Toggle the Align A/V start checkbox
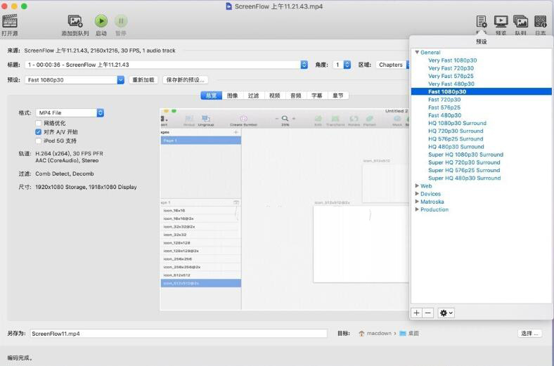 [x=39, y=132]
